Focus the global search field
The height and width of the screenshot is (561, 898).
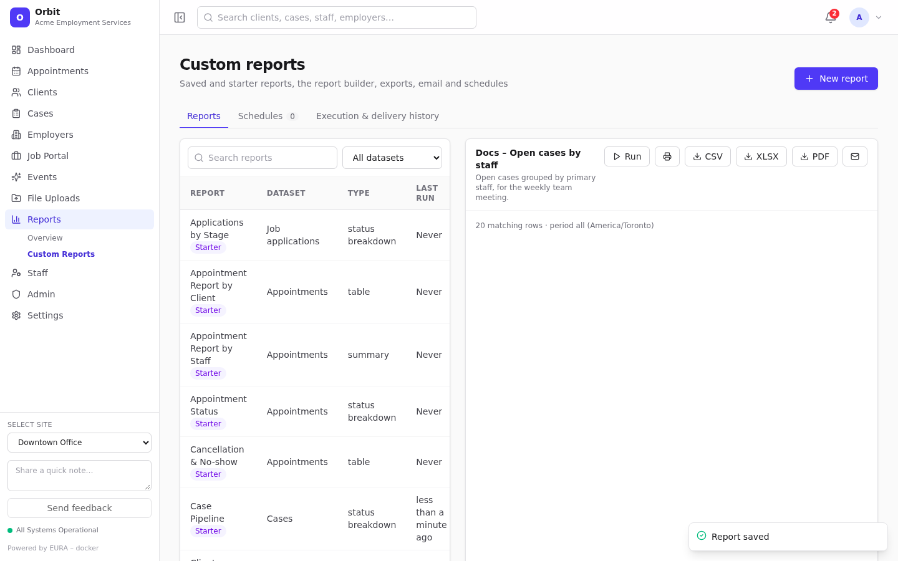[337, 17]
